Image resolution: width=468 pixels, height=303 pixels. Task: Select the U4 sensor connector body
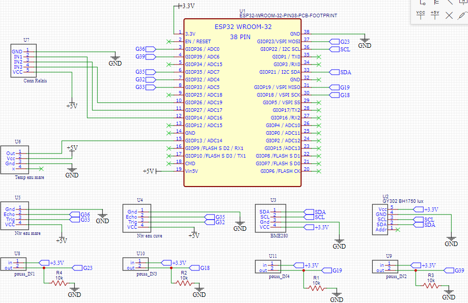pyautogui.click(x=137, y=219)
